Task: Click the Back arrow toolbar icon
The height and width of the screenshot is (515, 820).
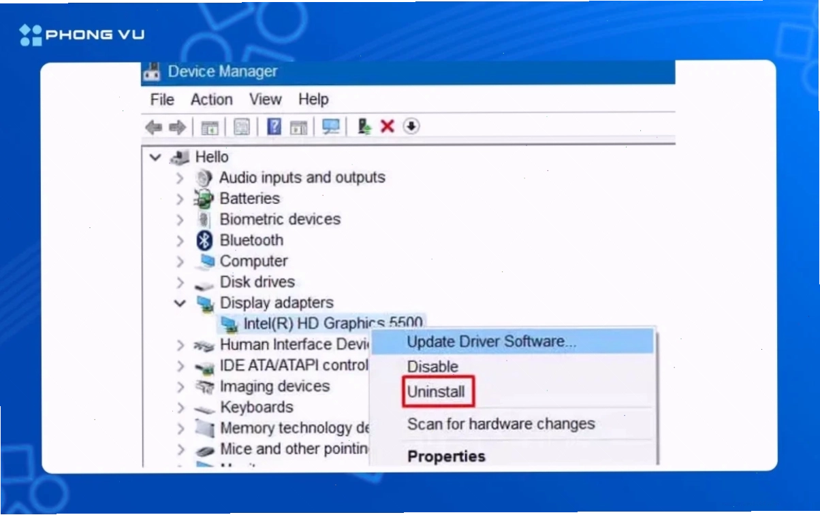Action: click(155, 127)
